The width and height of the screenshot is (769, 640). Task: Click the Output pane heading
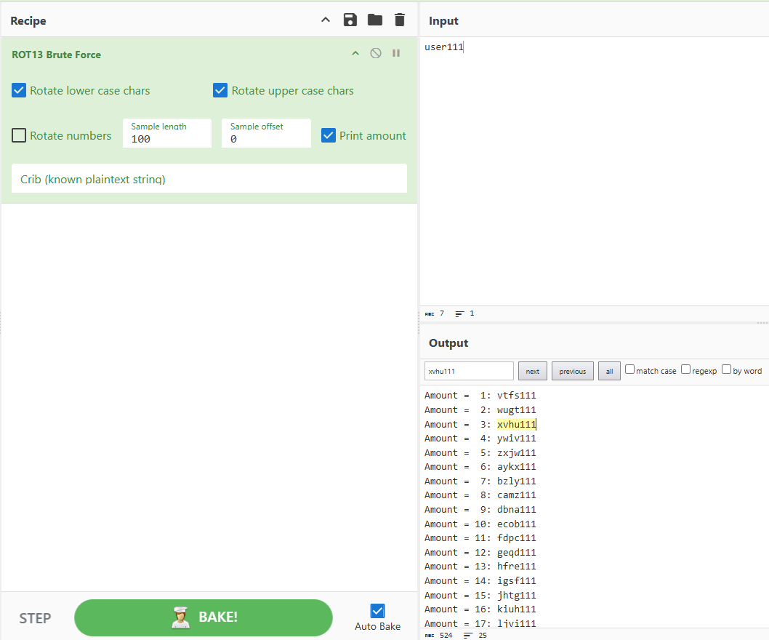point(448,343)
